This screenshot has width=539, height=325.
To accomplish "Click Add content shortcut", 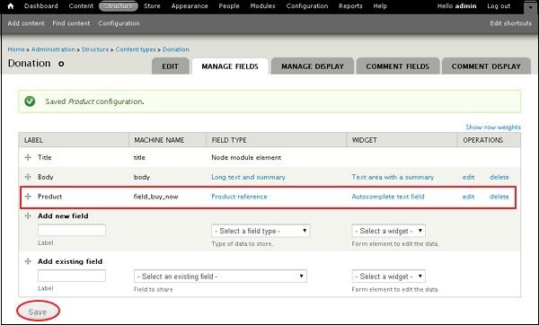I will (26, 23).
